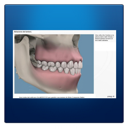The height and width of the screenshot is (129, 129).
Task: Click the 'pag.6' page number label
Action: click(111, 97)
